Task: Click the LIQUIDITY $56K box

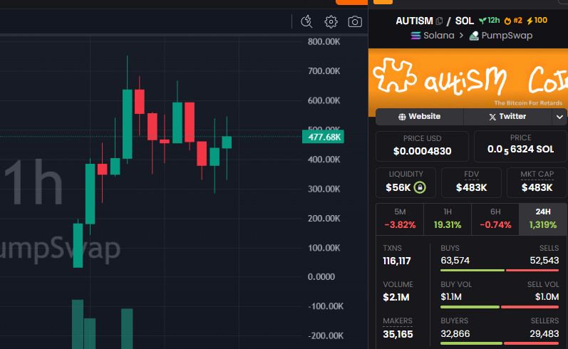Action: coord(406,182)
